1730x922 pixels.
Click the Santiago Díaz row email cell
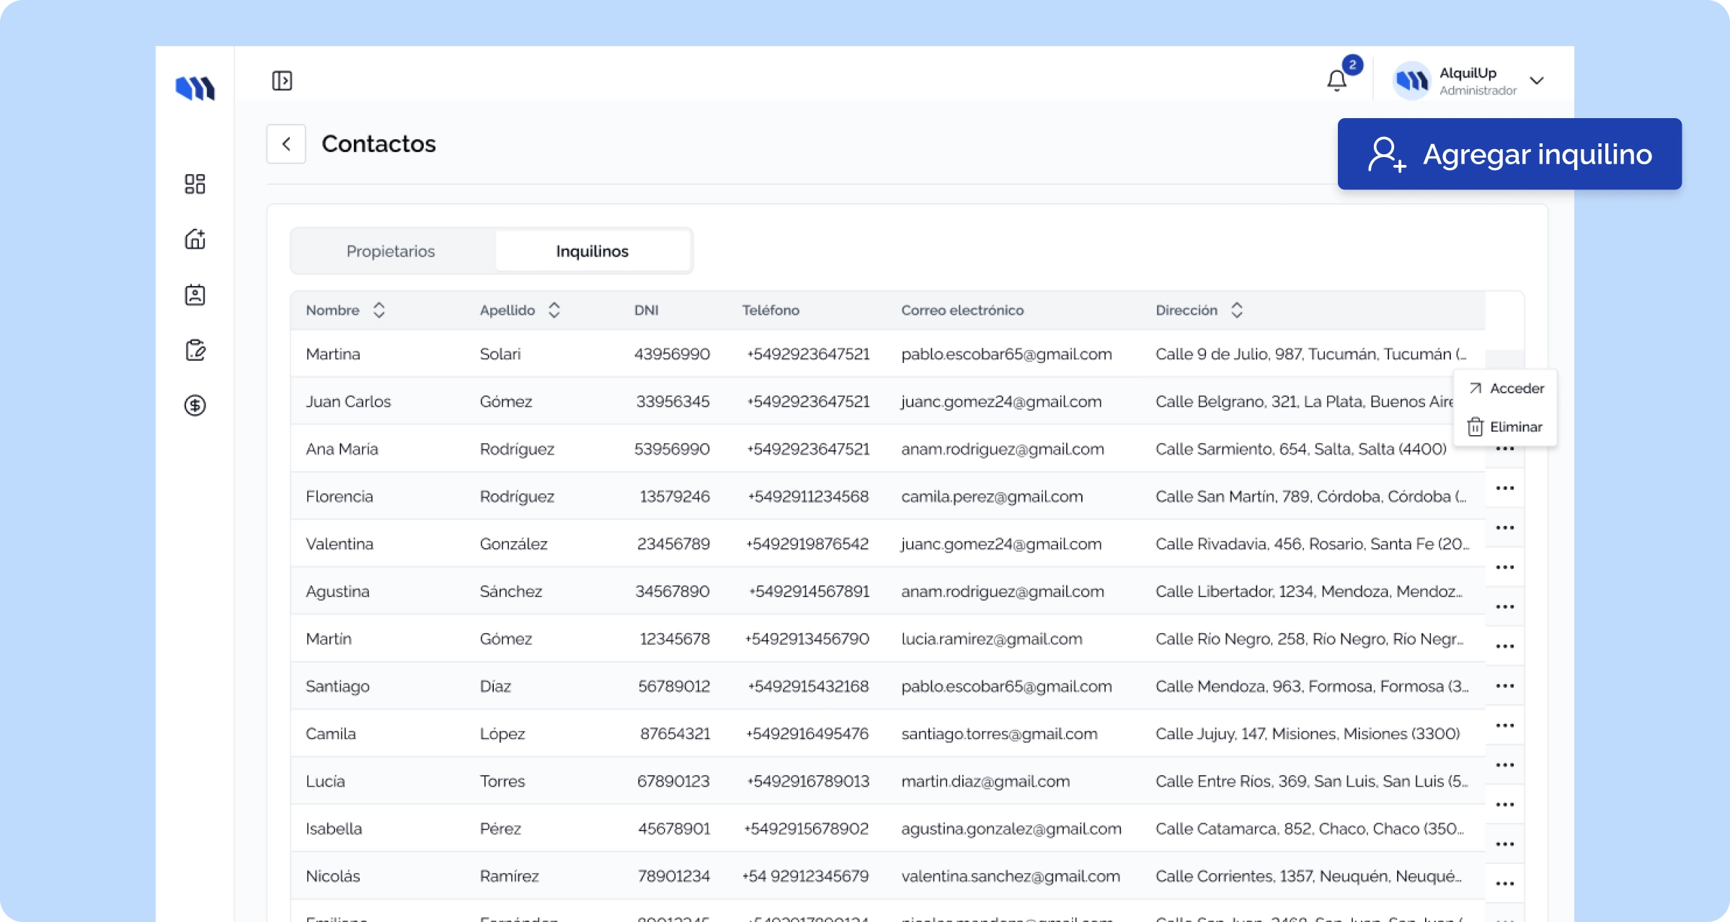coord(1006,686)
